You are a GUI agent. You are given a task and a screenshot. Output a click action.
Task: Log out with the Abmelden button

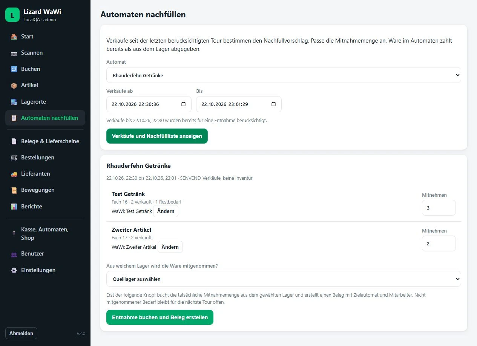point(21,333)
